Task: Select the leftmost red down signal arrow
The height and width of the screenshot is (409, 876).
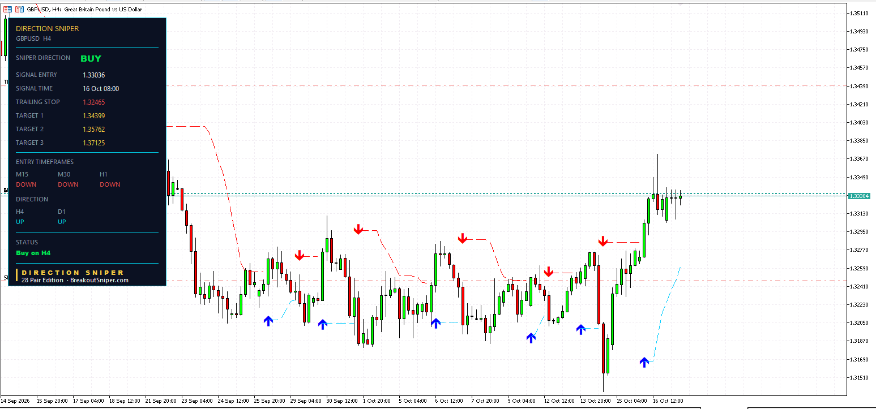Action: point(300,255)
